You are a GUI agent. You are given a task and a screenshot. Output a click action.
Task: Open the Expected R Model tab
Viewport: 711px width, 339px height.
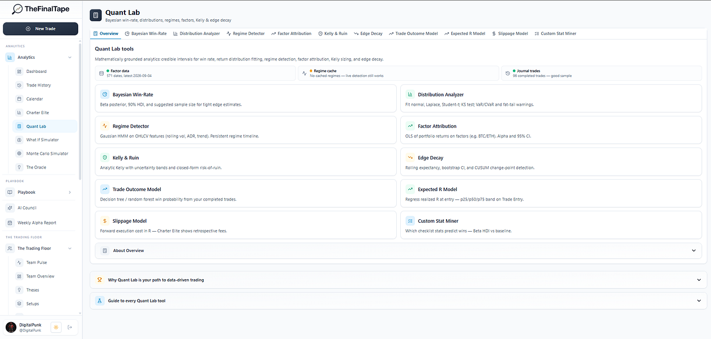tap(465, 33)
